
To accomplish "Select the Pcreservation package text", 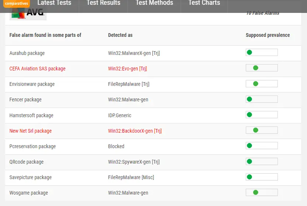I will click(32, 146).
